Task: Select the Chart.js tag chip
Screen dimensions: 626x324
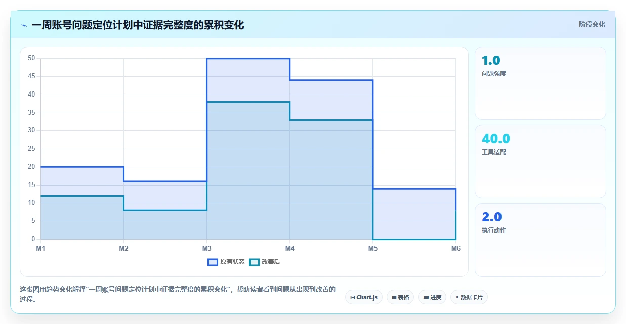Action: click(364, 297)
